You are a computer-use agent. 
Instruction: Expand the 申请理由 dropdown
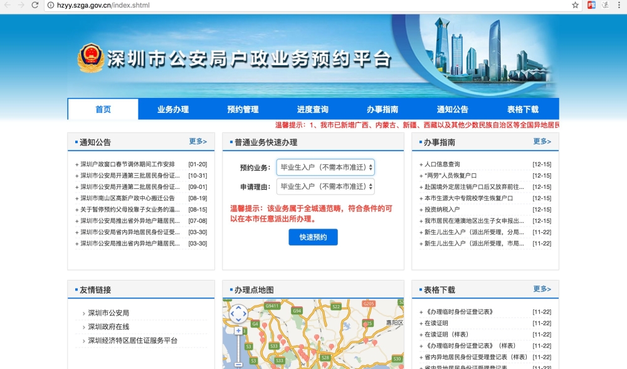pos(325,186)
